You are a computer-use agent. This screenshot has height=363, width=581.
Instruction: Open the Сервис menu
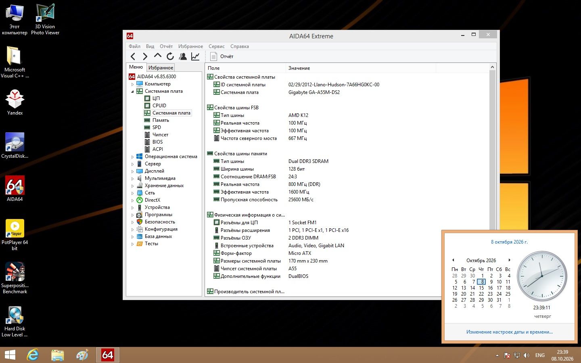[x=217, y=46]
